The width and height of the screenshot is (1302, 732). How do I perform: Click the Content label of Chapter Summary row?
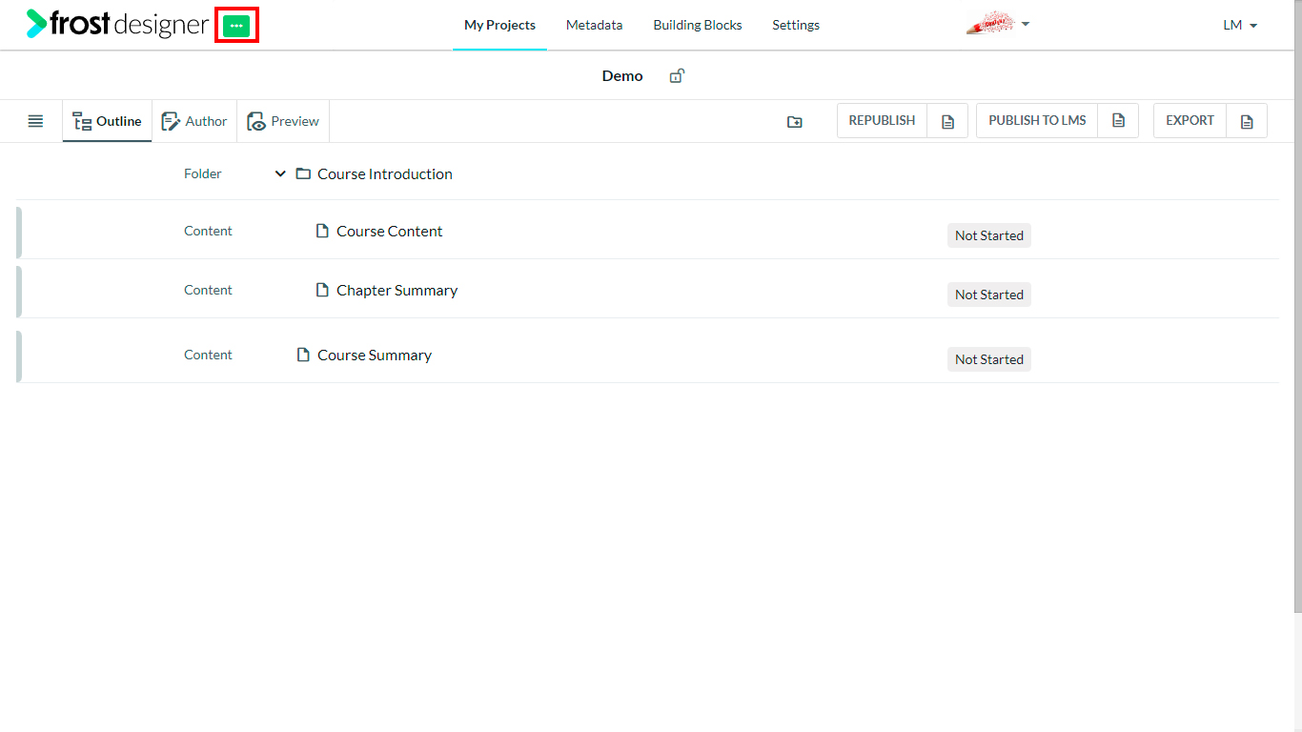[208, 290]
